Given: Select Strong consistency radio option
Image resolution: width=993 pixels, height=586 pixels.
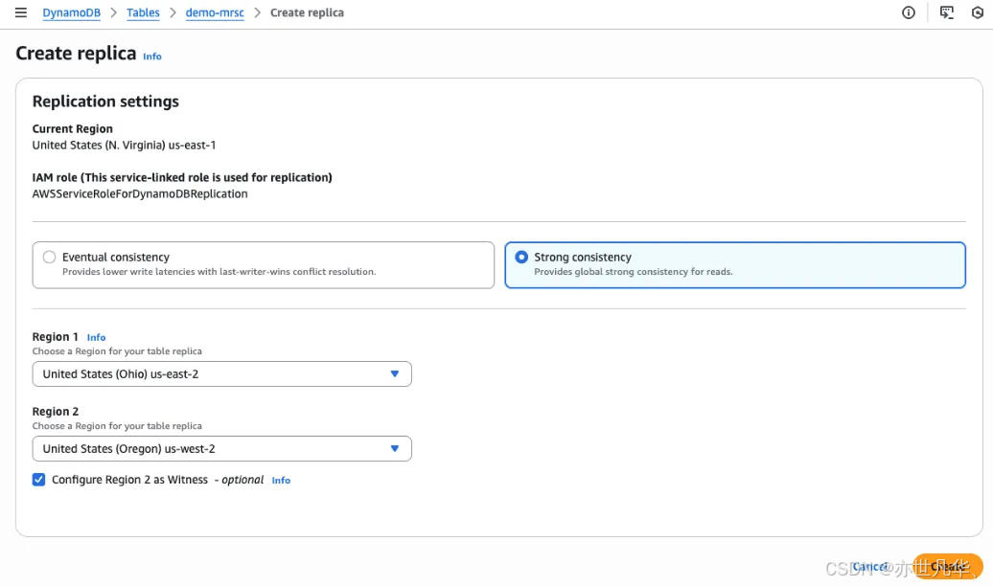Looking at the screenshot, I should [x=521, y=257].
